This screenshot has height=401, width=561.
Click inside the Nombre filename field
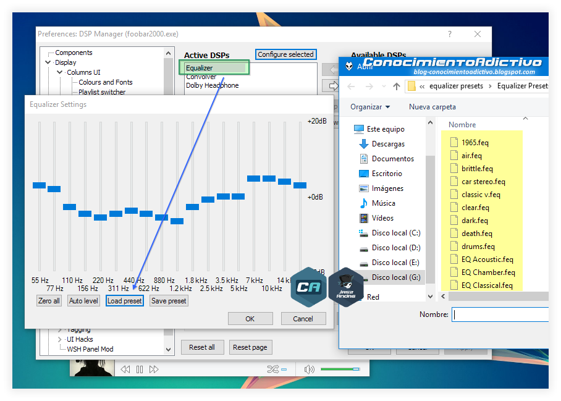pos(500,314)
